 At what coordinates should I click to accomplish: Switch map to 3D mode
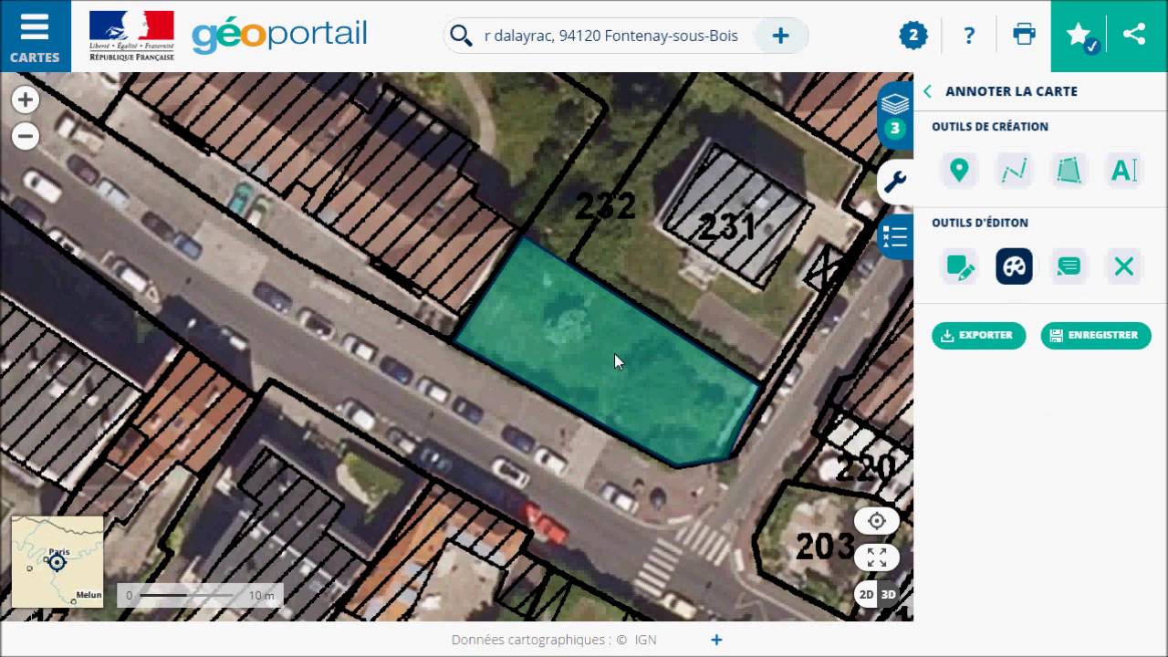(x=888, y=594)
